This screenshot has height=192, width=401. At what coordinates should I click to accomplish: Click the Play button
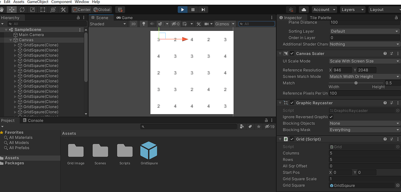(x=182, y=10)
